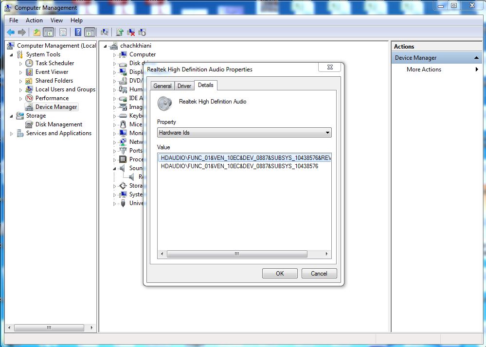Switch to the General tab
The height and width of the screenshot is (347, 486).
[162, 86]
